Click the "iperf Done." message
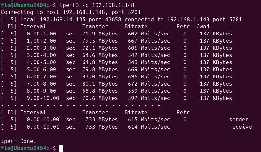Image resolution: width=261 pixels, height=152 pixels. [x=18, y=141]
